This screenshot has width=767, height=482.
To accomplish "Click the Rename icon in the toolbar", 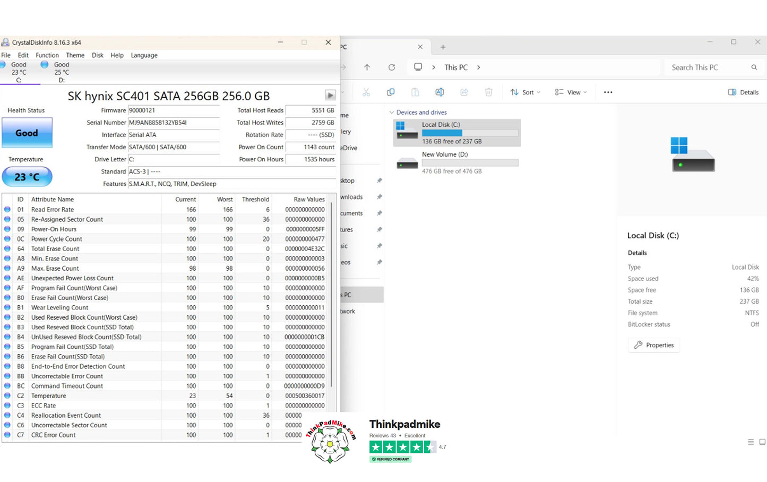I will 439,92.
